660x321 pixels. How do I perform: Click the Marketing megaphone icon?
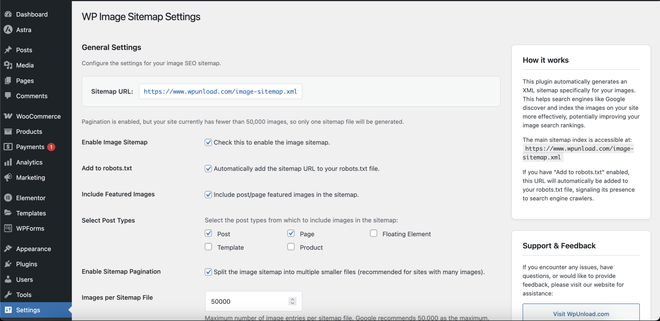click(x=8, y=177)
